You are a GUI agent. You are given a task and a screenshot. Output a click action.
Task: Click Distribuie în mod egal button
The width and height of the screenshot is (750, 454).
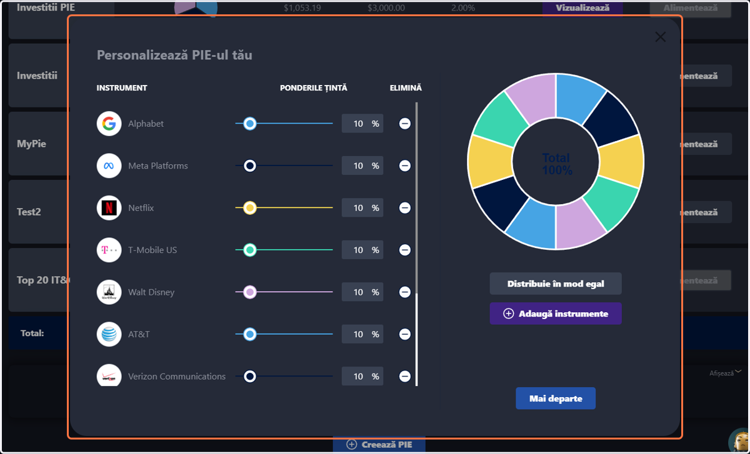556,284
